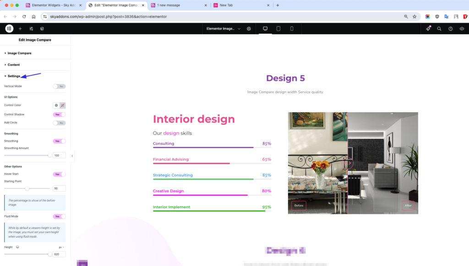Open the Elementor Image document dropdown

coord(223,29)
